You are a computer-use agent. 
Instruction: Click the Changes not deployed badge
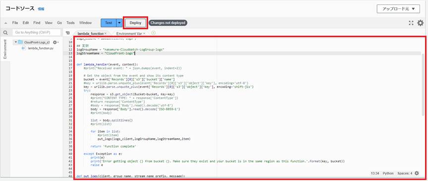pos(168,23)
